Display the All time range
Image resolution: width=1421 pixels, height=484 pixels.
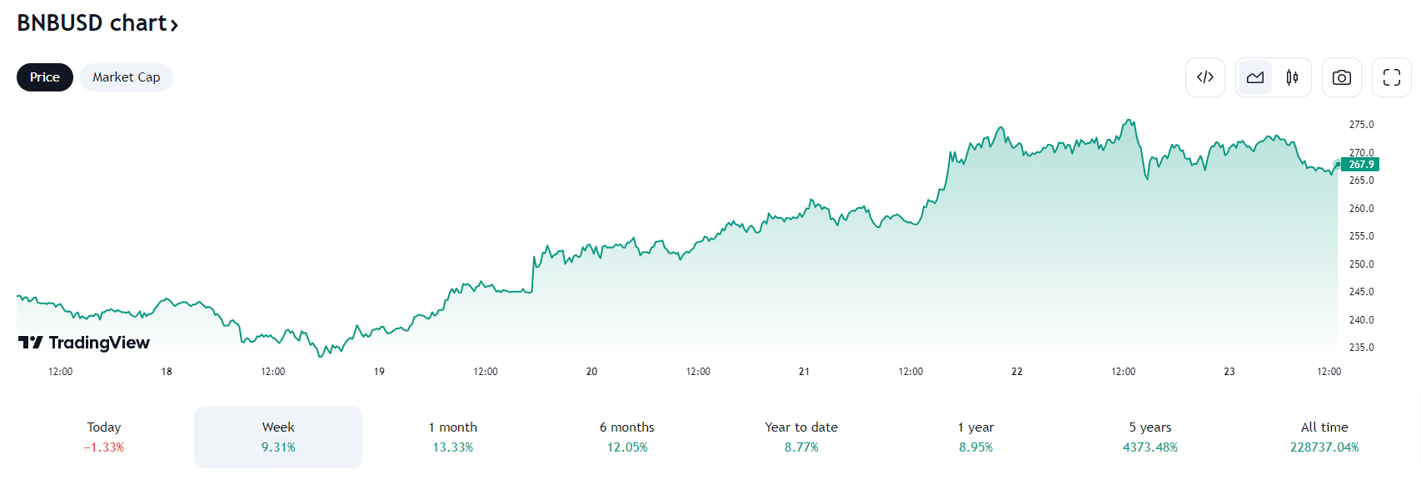click(1324, 437)
